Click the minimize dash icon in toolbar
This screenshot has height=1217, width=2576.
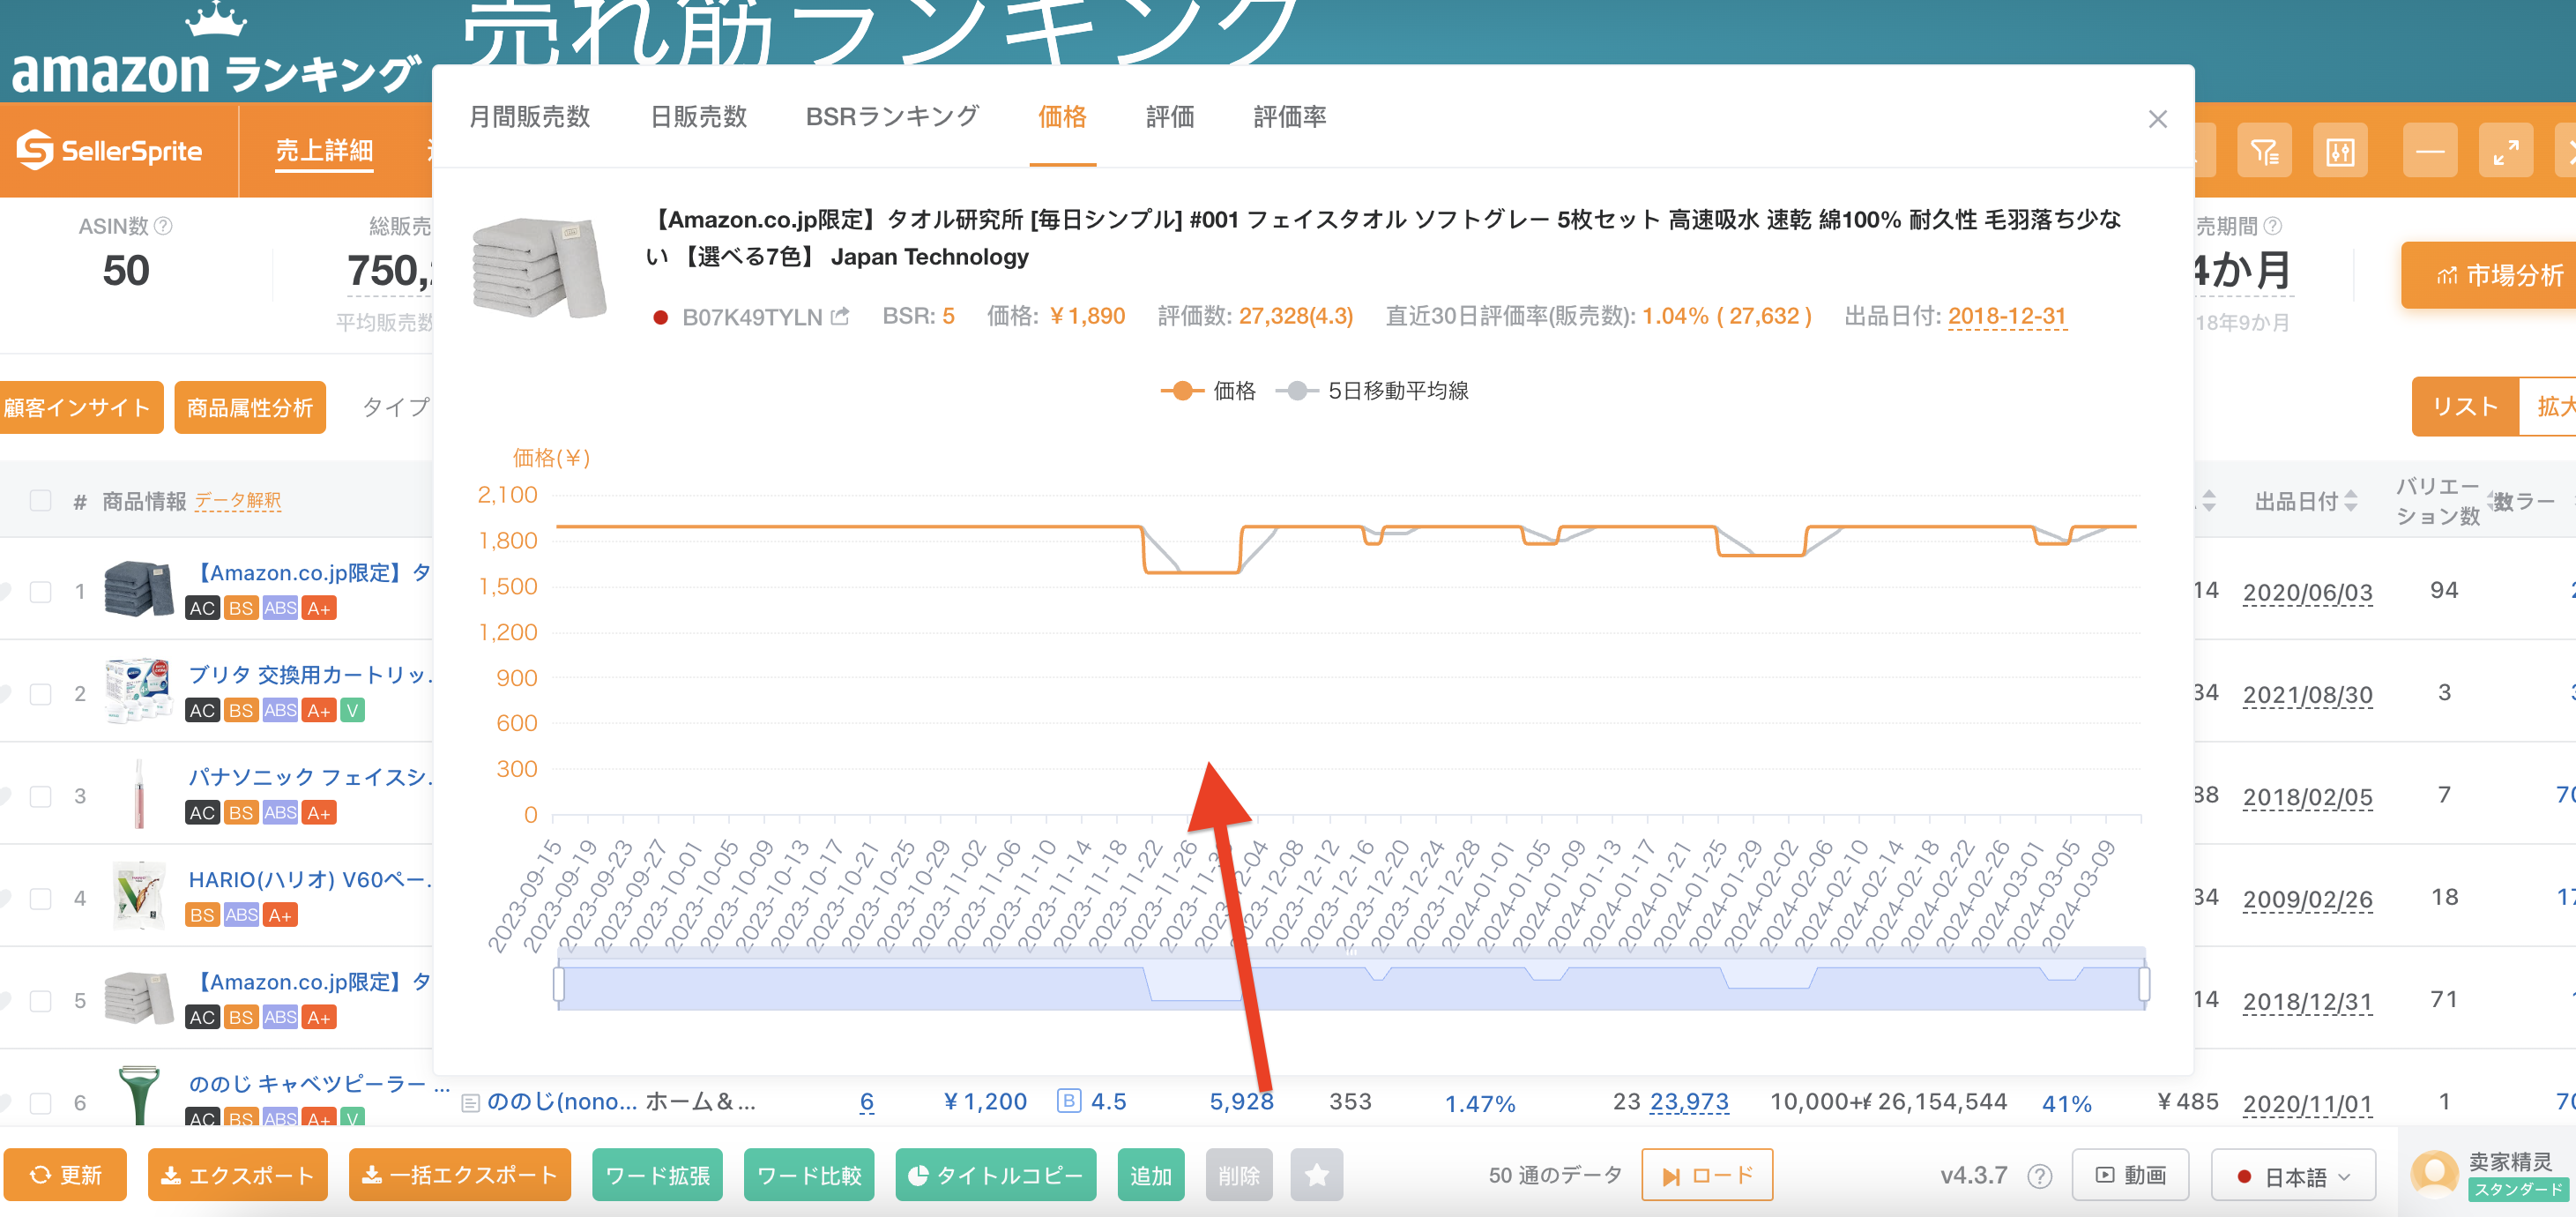(x=2430, y=151)
